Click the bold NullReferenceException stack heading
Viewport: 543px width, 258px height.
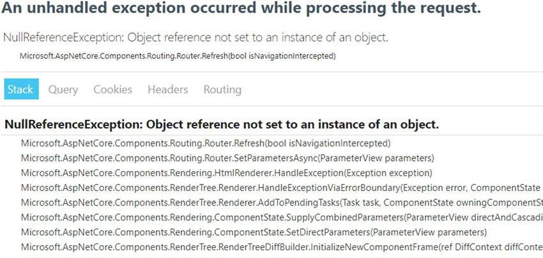pos(222,125)
